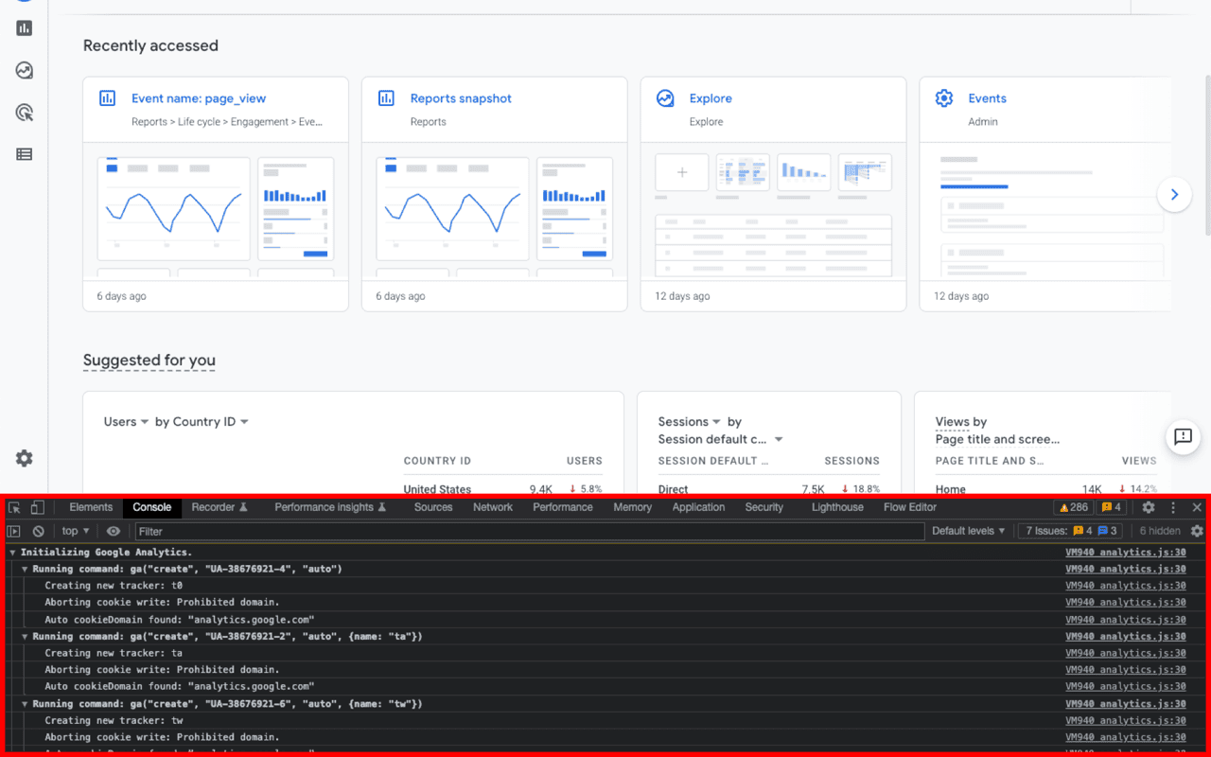Open the top frame context dropdown
The height and width of the screenshot is (757, 1211).
(x=75, y=531)
